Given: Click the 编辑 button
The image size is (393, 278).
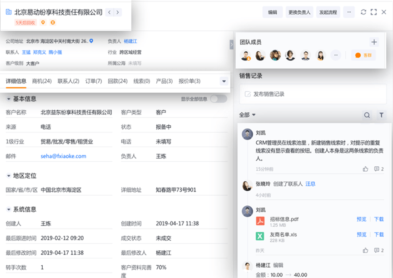Looking at the screenshot, I should coord(273,12).
